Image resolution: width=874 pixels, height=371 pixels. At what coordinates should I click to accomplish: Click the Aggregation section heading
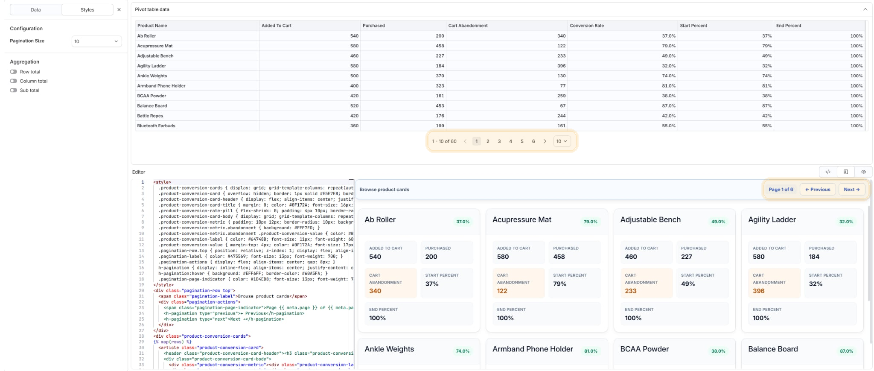point(24,62)
